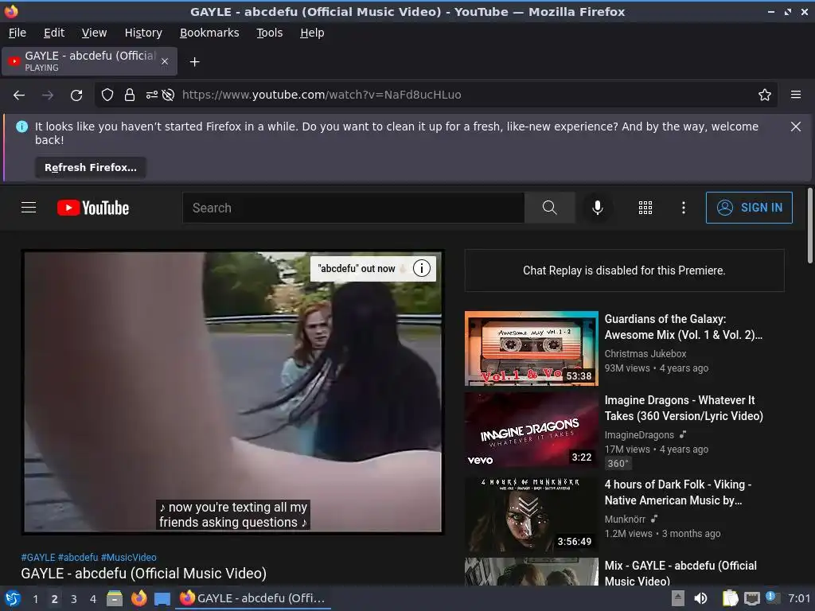
Task: Open the update notifier tray icon
Action: tap(772, 597)
